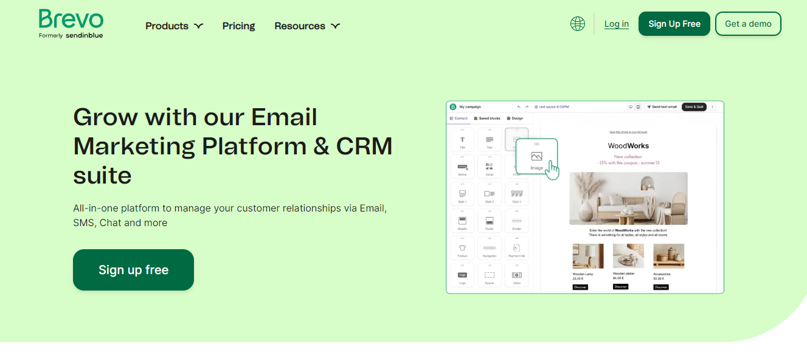This screenshot has height=358, width=807.
Task: Click the '23,00 €' price text
Action: [578, 278]
